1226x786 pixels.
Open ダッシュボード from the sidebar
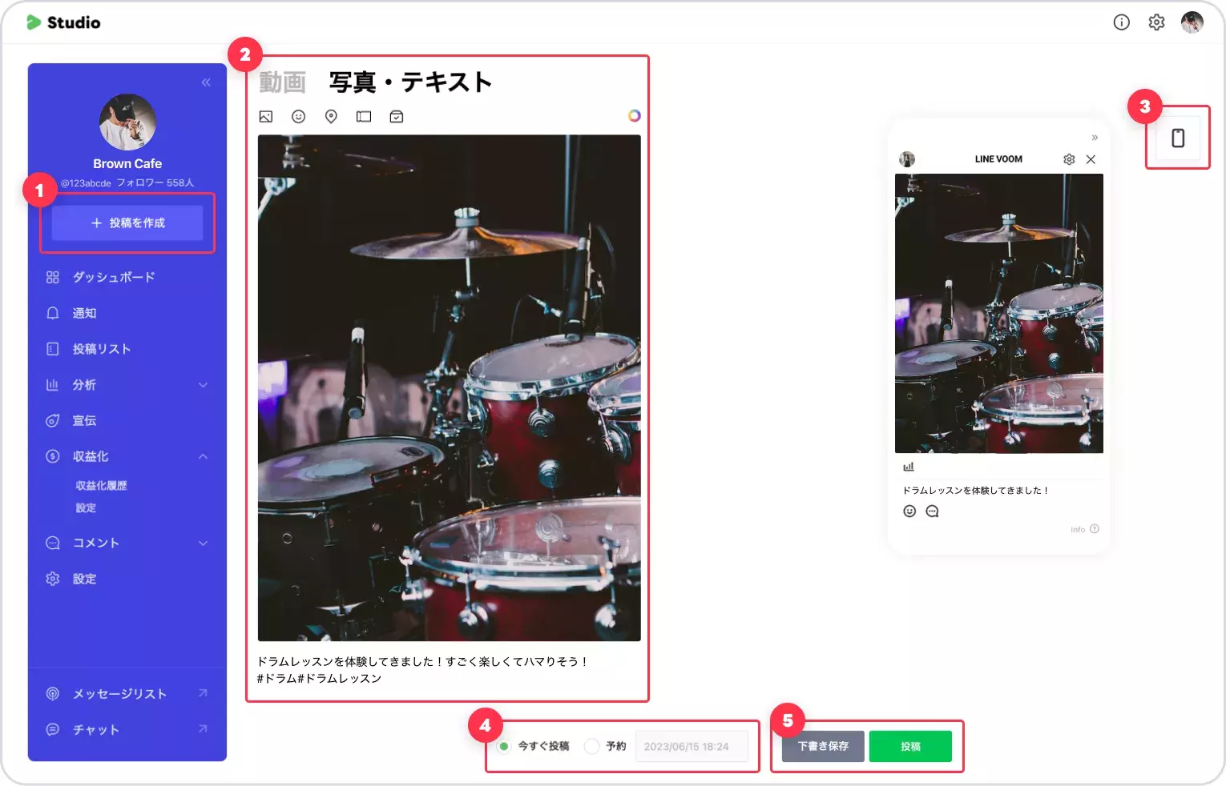click(113, 277)
